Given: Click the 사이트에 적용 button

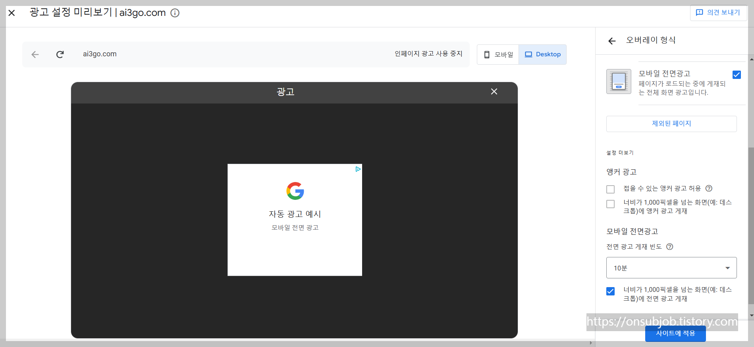Looking at the screenshot, I should tap(675, 334).
